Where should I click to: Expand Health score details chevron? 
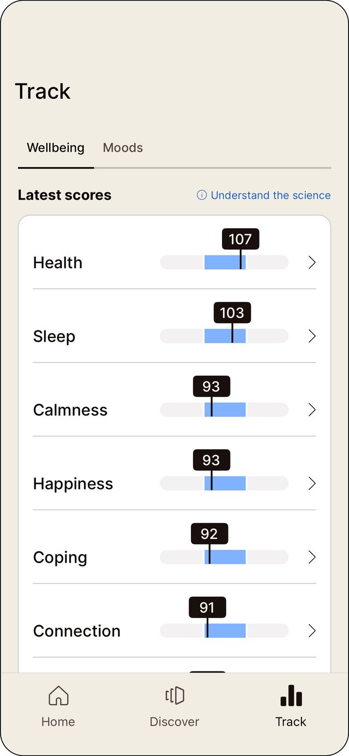312,263
